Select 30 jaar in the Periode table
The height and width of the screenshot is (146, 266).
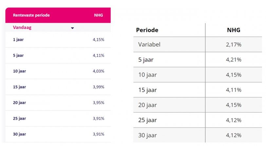147,135
